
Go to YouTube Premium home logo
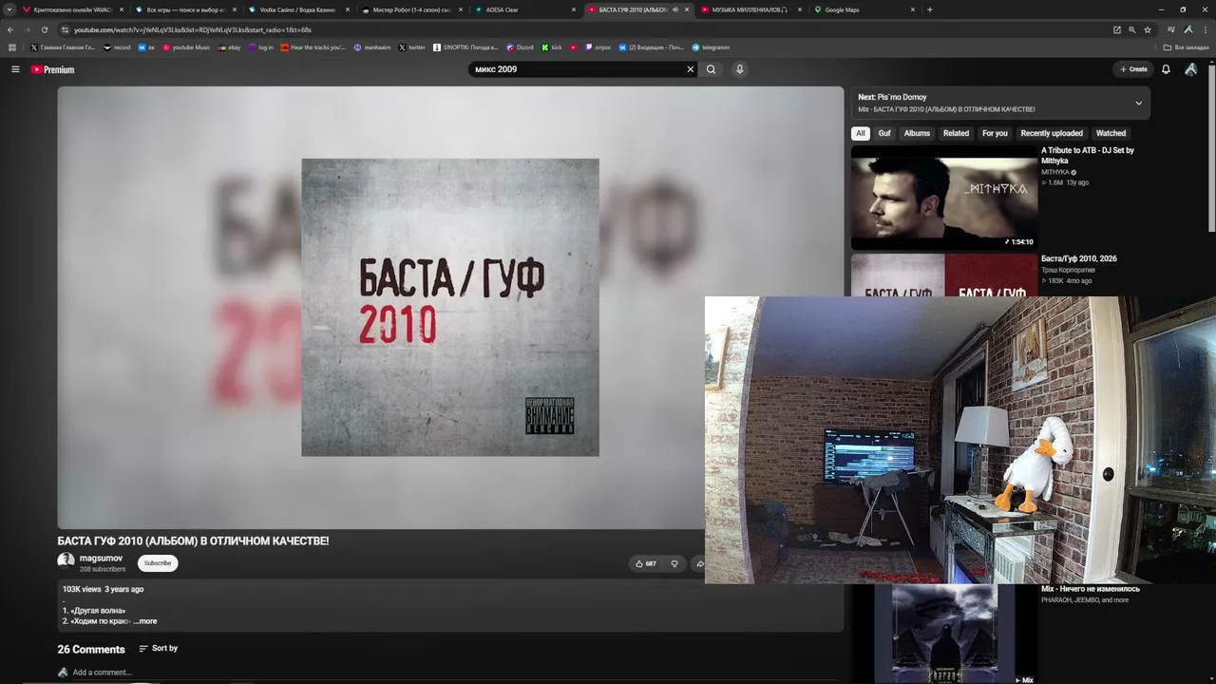(52, 69)
